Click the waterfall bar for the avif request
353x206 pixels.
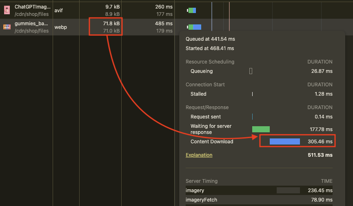(x=192, y=10)
